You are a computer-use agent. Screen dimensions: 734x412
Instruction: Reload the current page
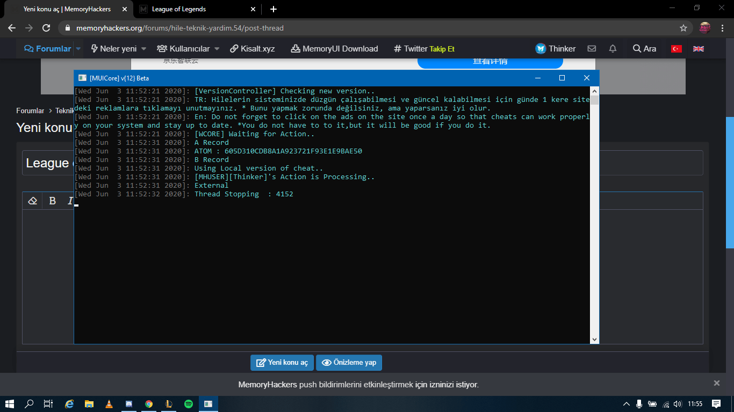[46, 28]
